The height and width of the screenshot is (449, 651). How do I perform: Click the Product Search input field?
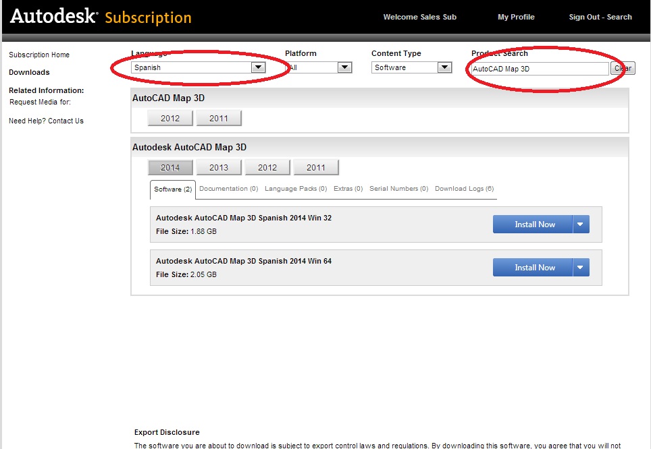[540, 69]
